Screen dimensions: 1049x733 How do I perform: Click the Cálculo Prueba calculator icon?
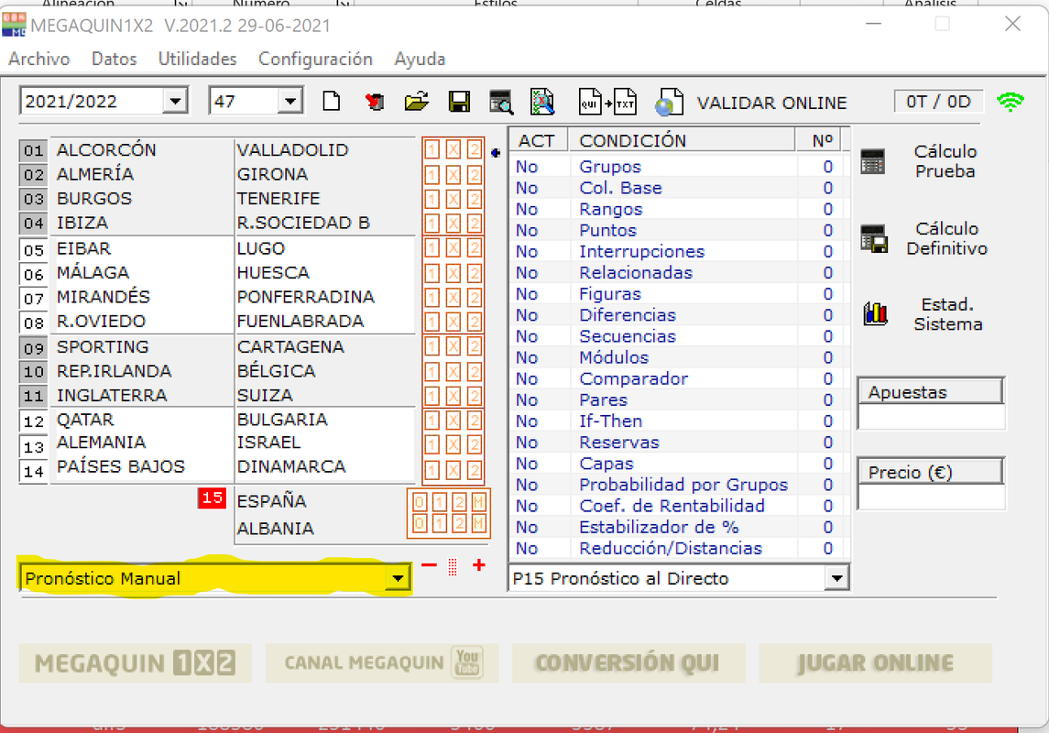(872, 162)
